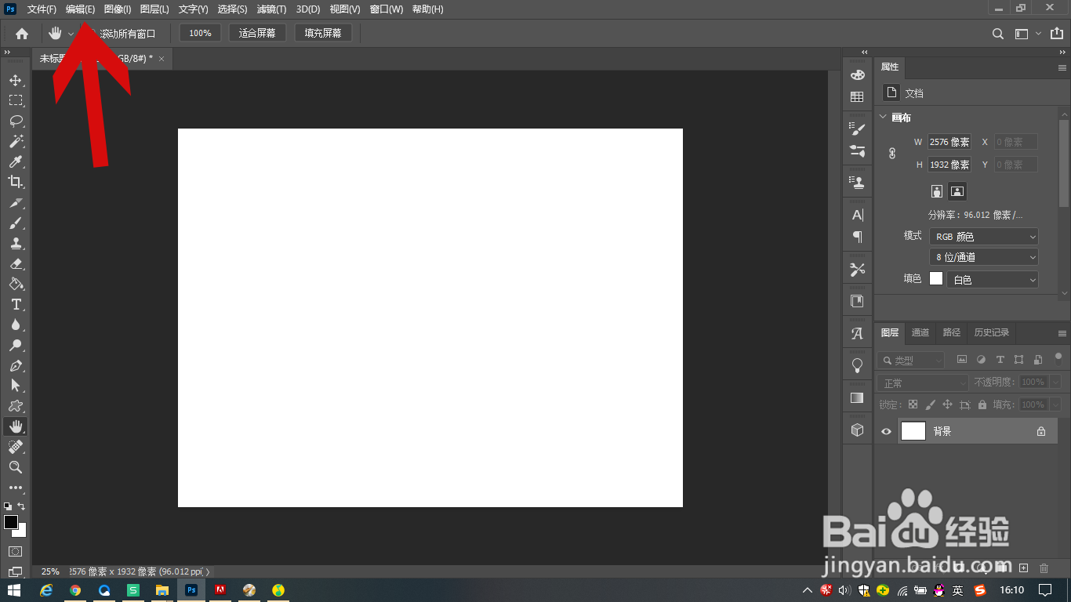Open the Brushes panel icon

pos(857,129)
